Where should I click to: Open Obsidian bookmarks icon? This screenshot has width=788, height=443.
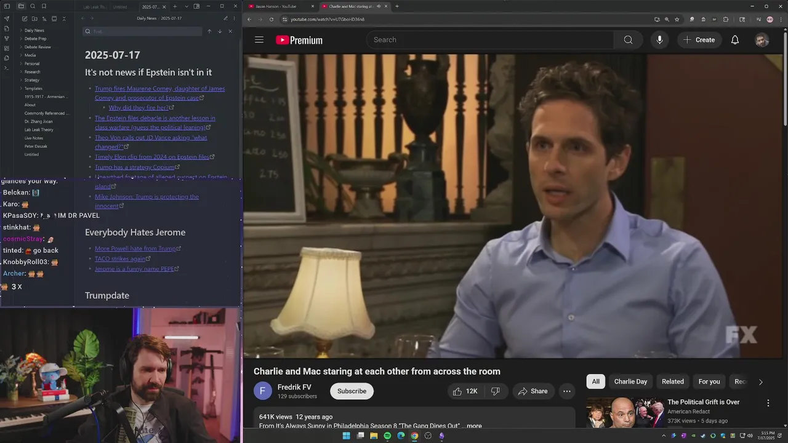44,6
